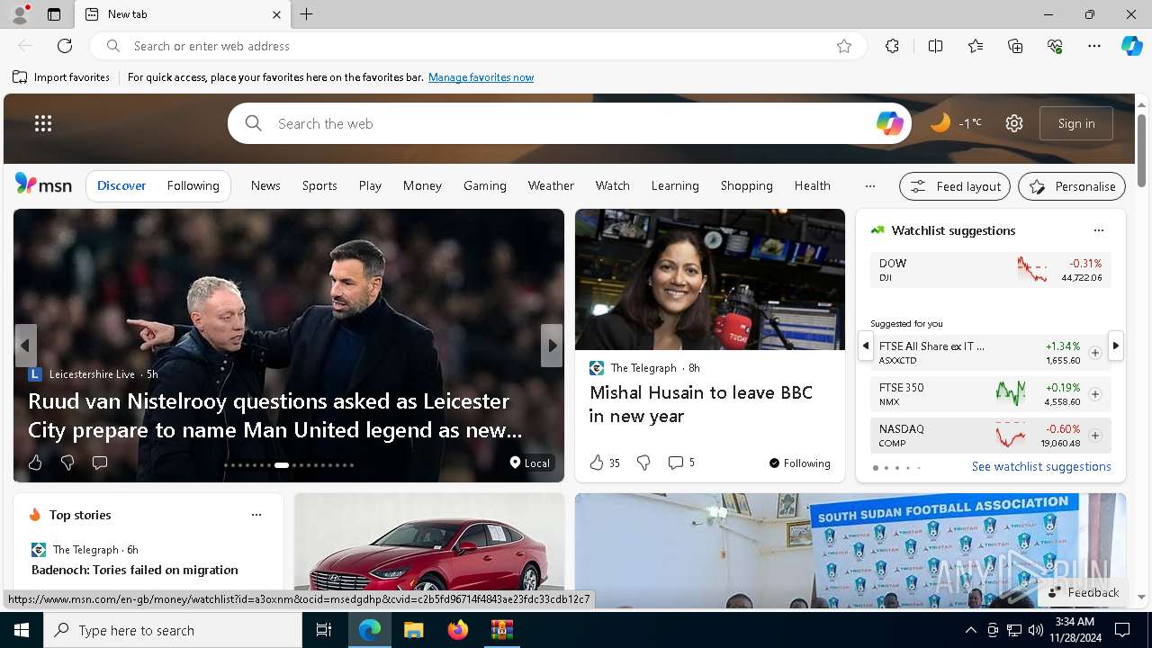
Task: Open Collections icon in toolbar
Action: (1015, 46)
